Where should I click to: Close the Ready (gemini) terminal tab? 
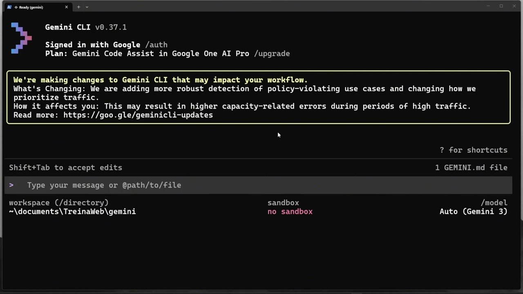[66, 7]
